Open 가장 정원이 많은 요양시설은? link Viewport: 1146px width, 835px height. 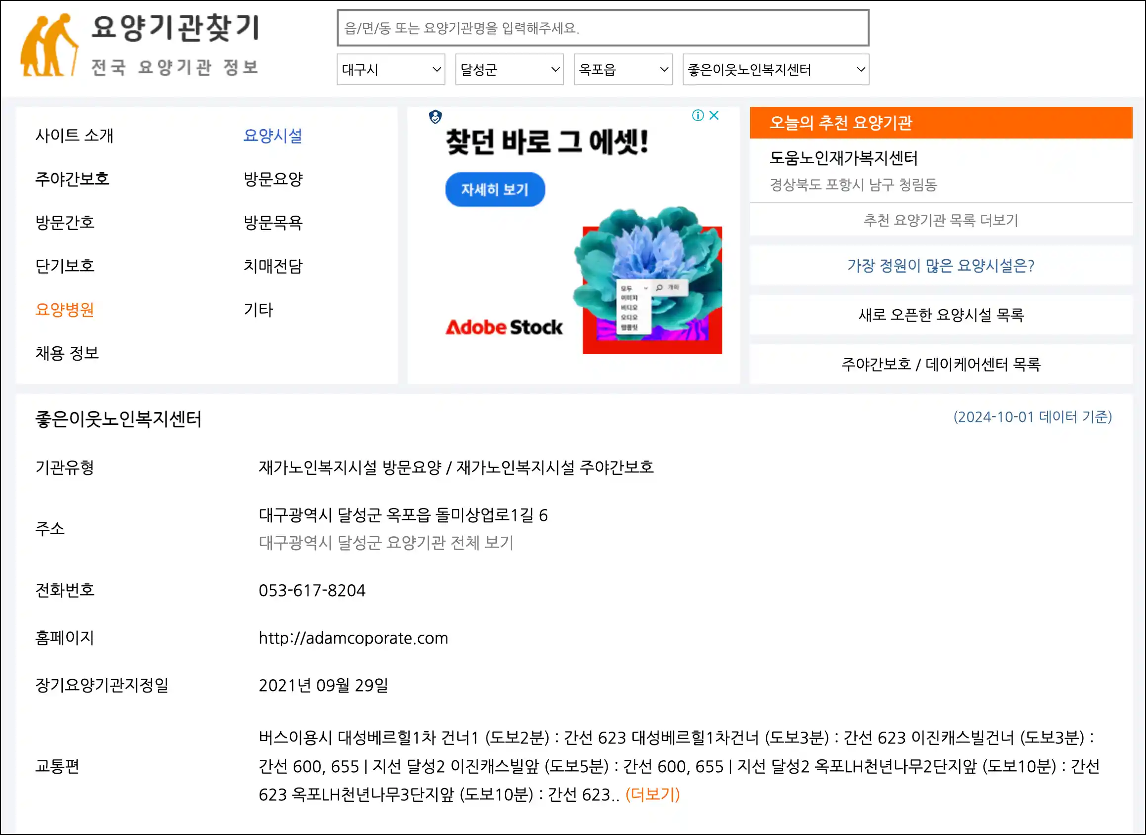click(941, 265)
